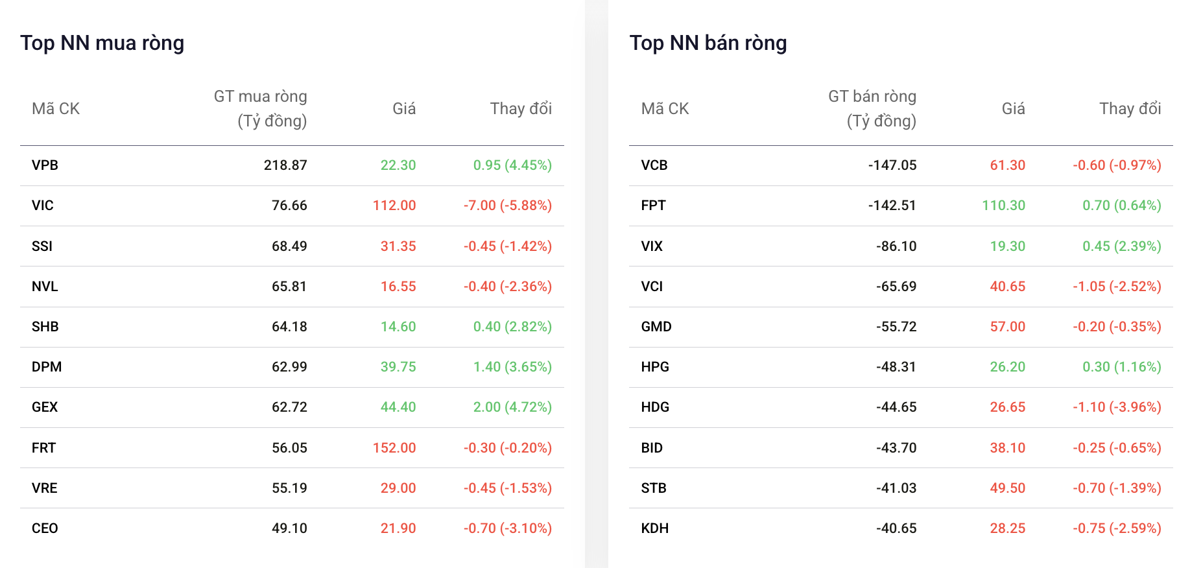Viewport: 1179px width, 568px height.
Task: Select the HPG ticker
Action: pyautogui.click(x=655, y=367)
